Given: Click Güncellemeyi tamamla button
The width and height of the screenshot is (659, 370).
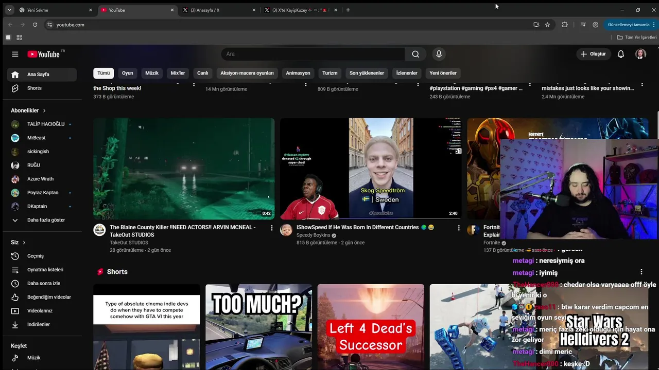Looking at the screenshot, I should pyautogui.click(x=629, y=25).
